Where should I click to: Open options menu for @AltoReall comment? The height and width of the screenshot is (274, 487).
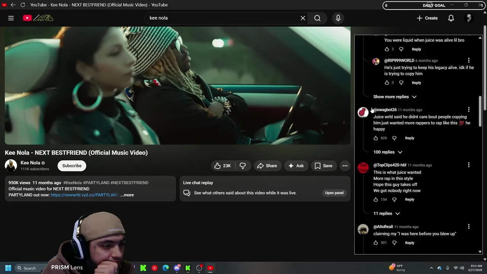pyautogui.click(x=469, y=227)
